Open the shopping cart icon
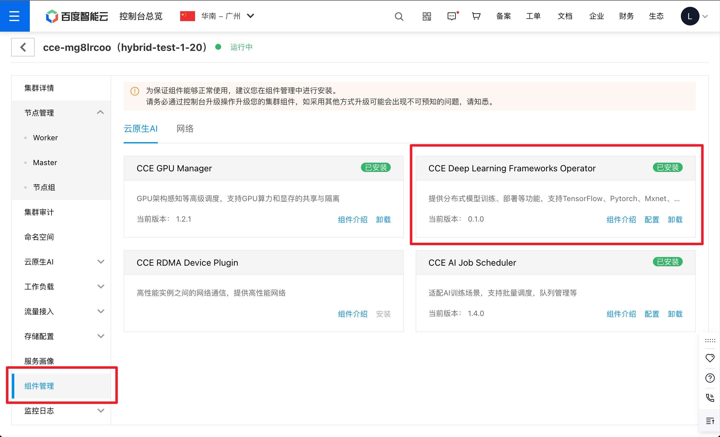The height and width of the screenshot is (437, 720). [x=476, y=16]
